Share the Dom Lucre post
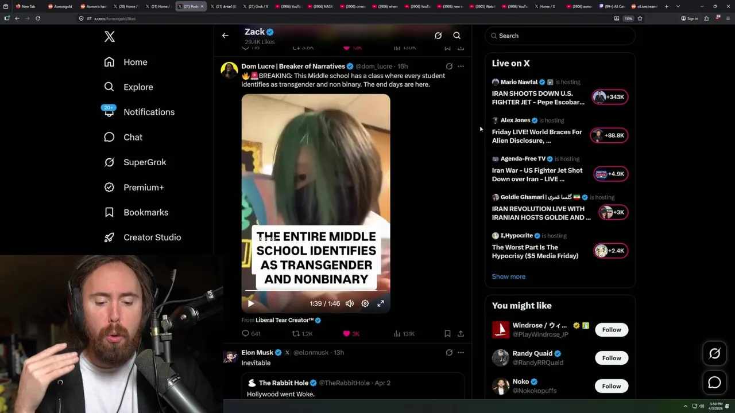735x413 pixels. 461,334
